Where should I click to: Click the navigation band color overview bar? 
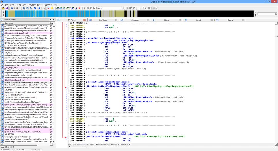click(x=129, y=14)
